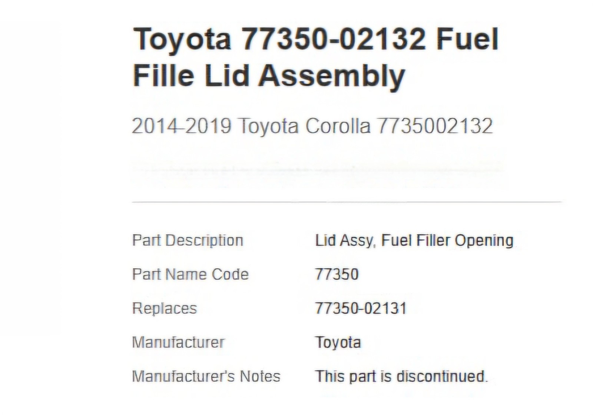Click "Lid Assembly" in the heading's second line
Image resolution: width=593 pixels, height=416 pixels.
tap(305, 76)
